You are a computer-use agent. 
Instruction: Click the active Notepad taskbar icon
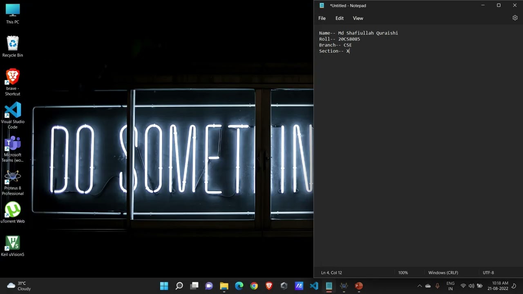point(329,286)
